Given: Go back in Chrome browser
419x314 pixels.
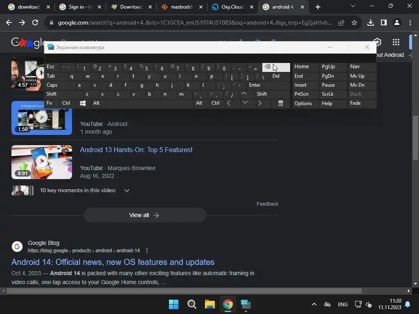Looking at the screenshot, I should [9, 23].
